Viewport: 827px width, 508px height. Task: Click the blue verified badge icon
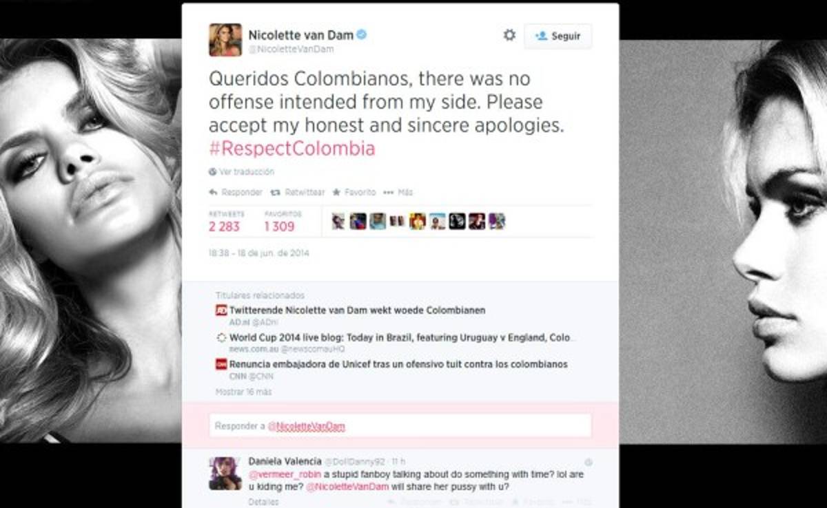coord(360,34)
